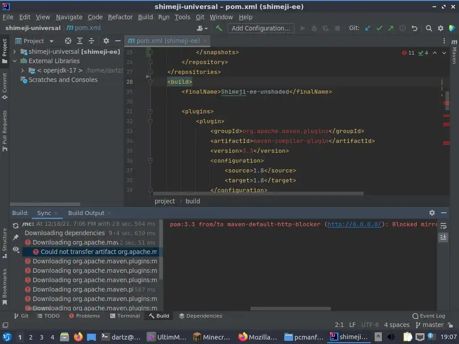Toggle pin tab icon in Build panel

coord(16,237)
